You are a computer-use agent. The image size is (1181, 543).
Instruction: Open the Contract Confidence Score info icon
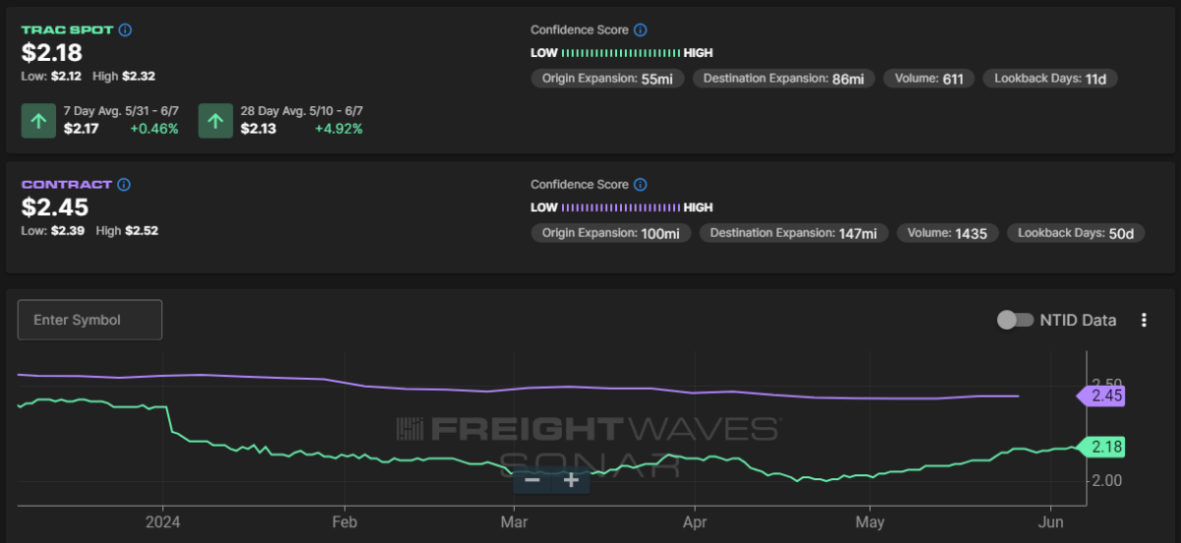[641, 184]
